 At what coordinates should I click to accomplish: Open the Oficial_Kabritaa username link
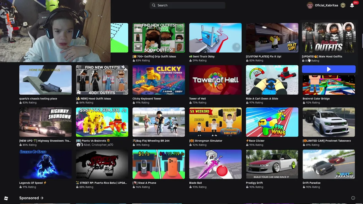coord(326,5)
